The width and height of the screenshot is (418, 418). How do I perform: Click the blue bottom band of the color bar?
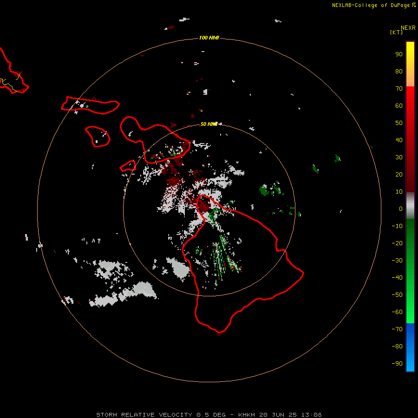click(x=410, y=347)
